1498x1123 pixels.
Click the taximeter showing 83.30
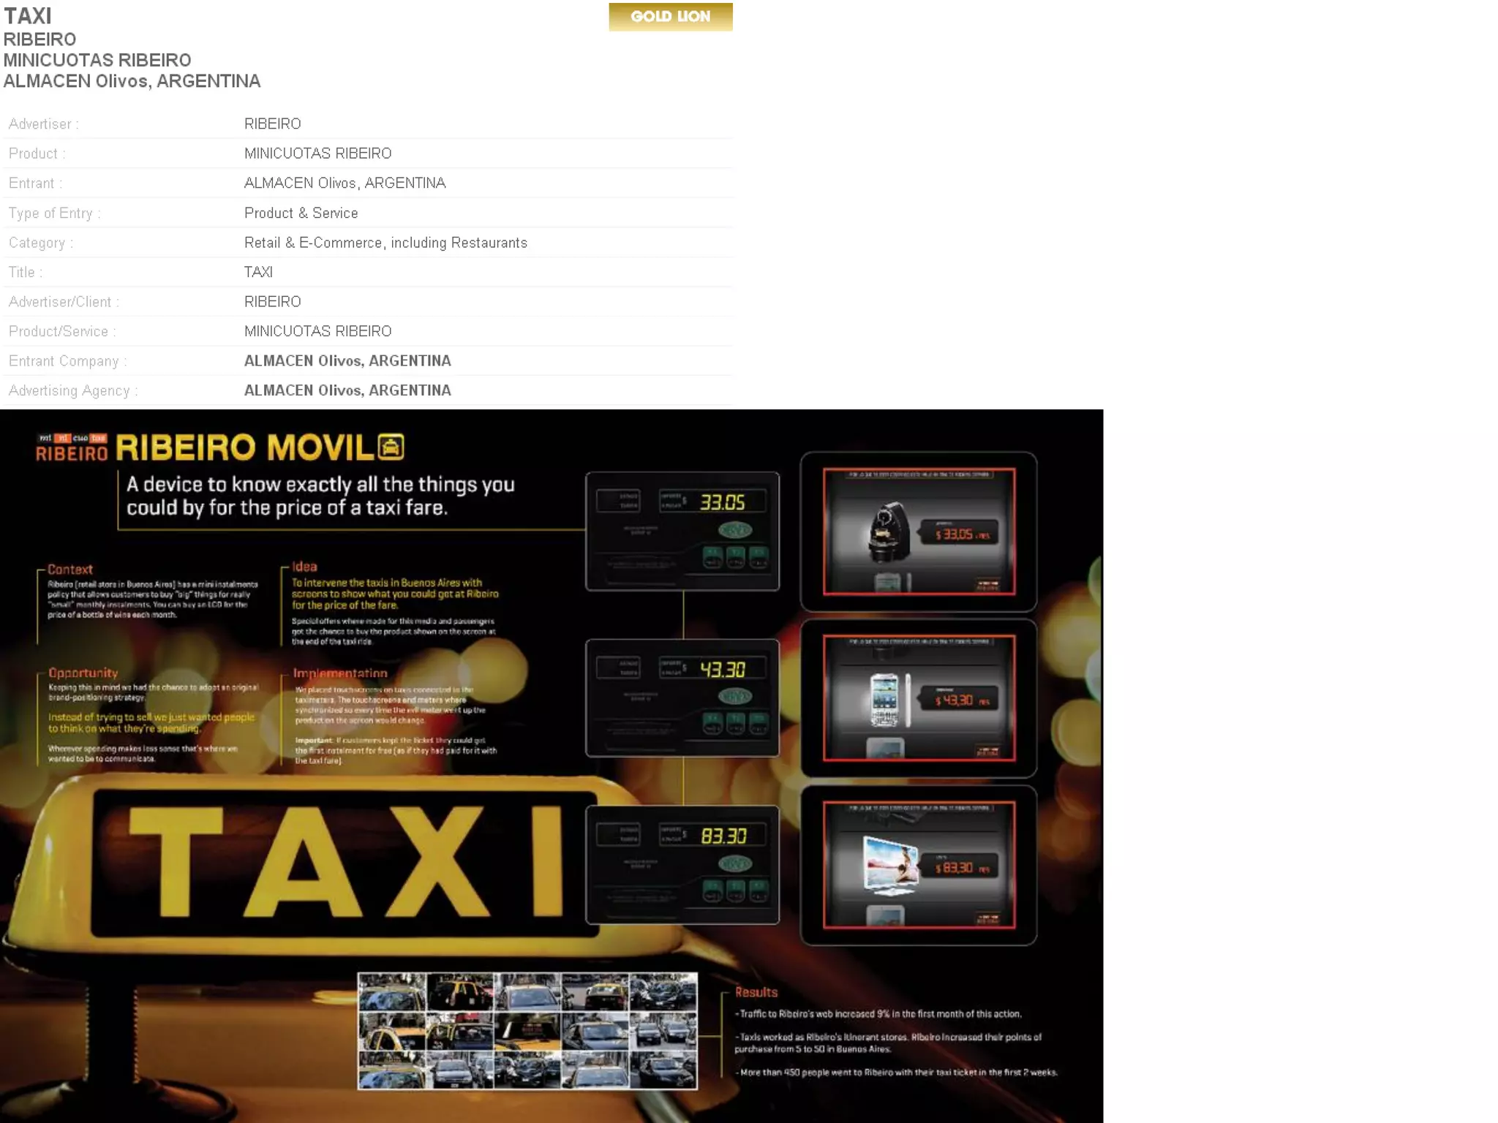pyautogui.click(x=682, y=864)
